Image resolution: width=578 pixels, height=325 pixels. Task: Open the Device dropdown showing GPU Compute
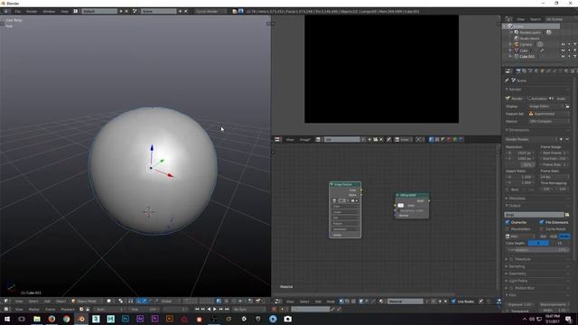(x=549, y=121)
